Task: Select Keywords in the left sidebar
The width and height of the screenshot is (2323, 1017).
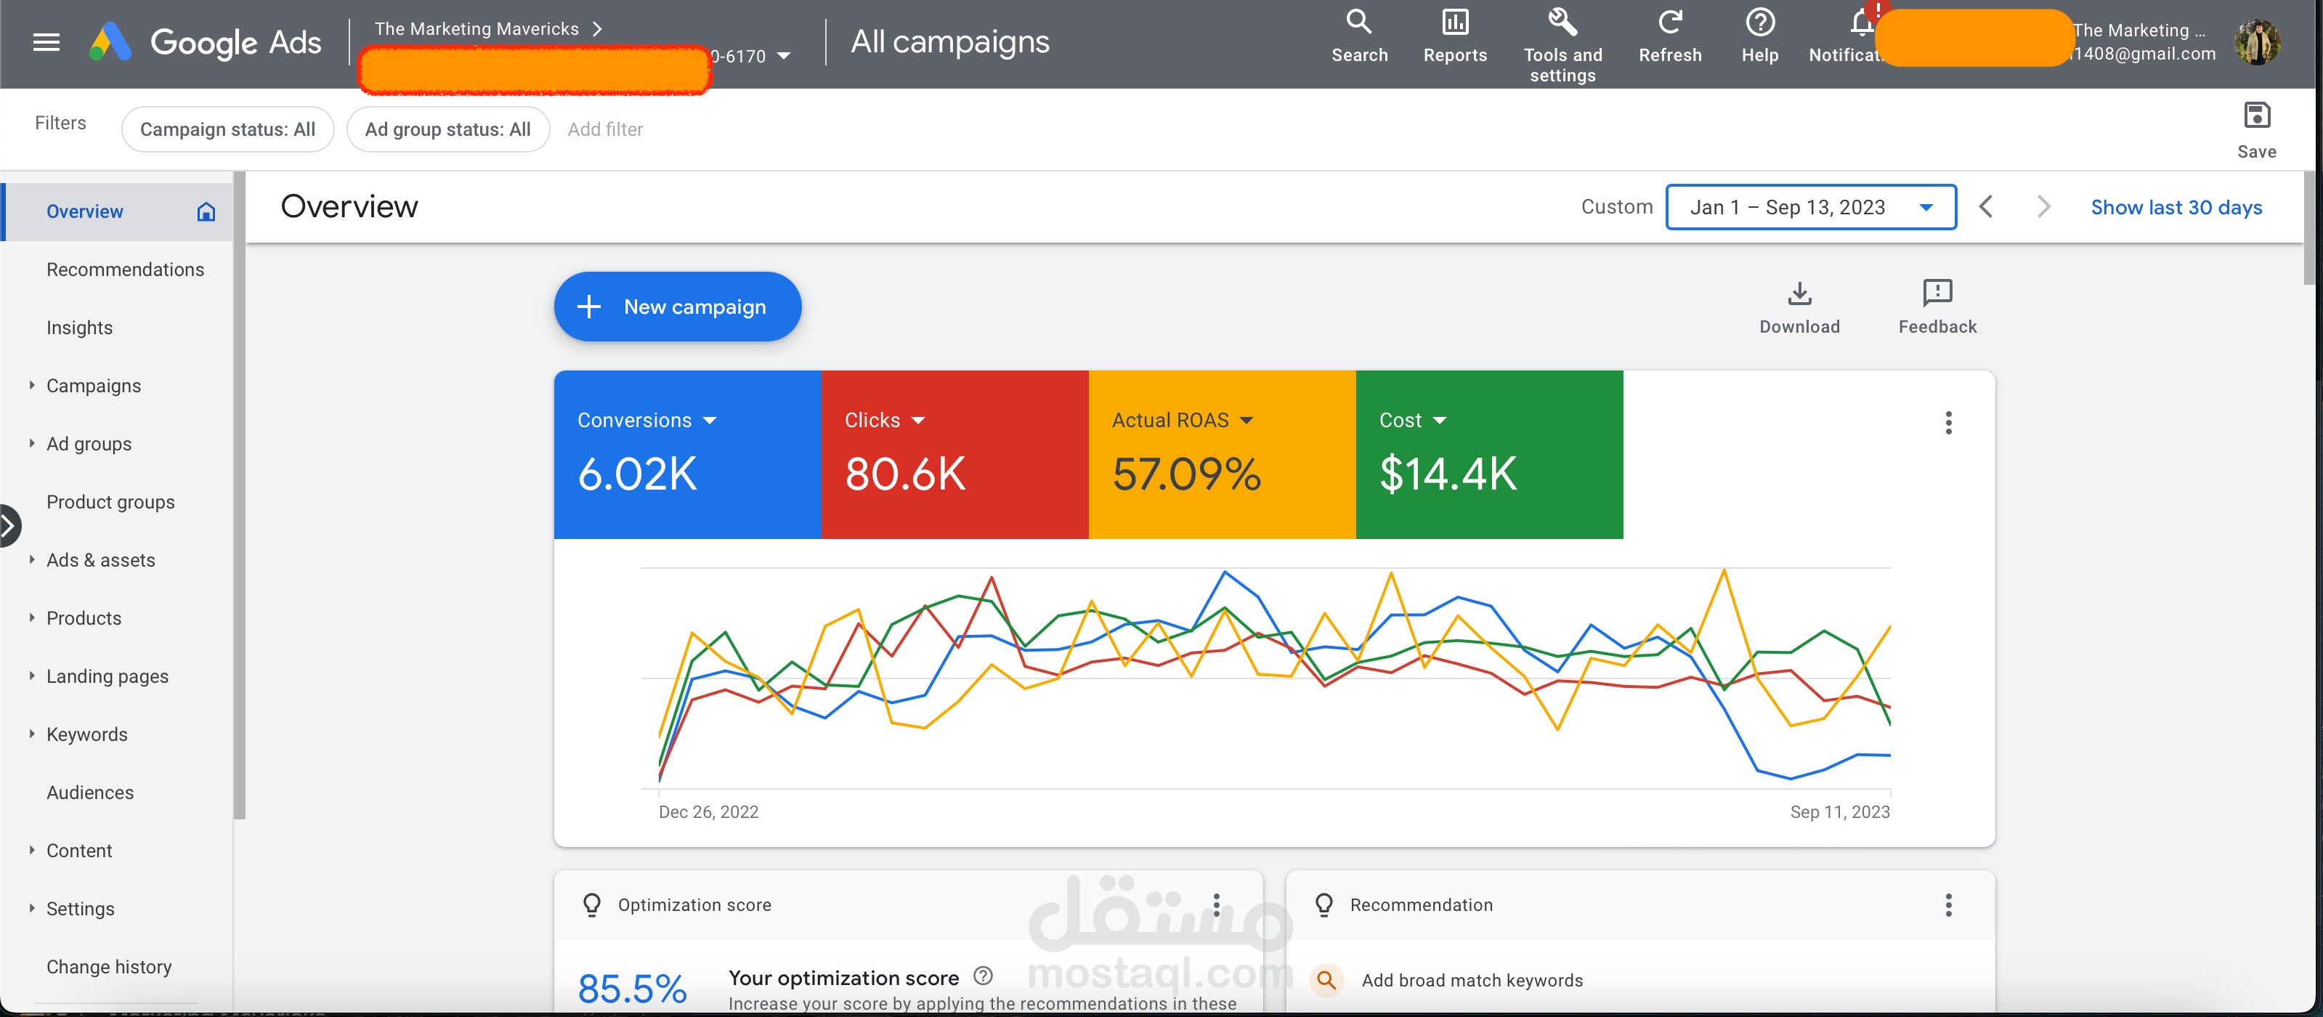Action: click(x=86, y=734)
